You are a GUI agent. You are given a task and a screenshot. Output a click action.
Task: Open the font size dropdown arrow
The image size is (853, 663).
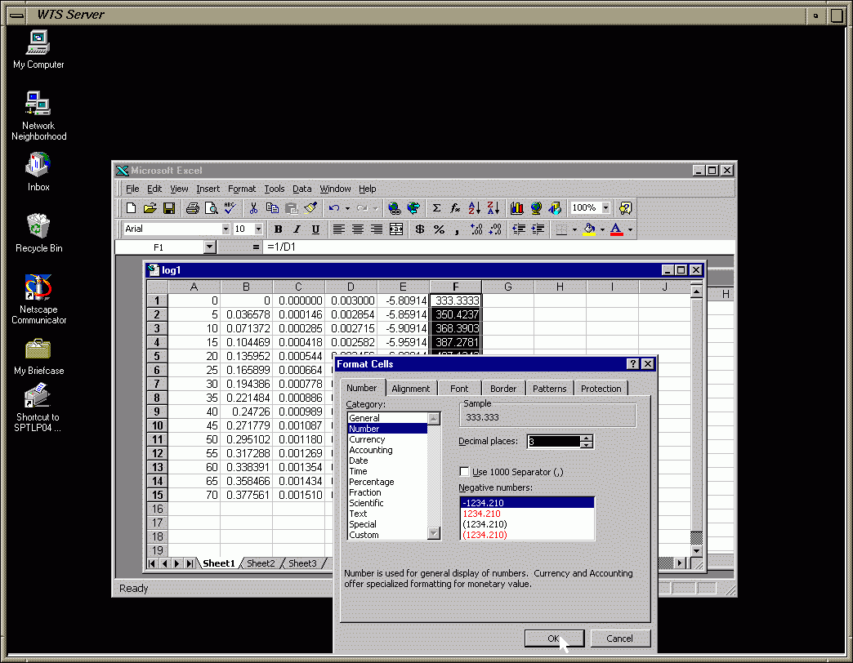[x=258, y=229]
